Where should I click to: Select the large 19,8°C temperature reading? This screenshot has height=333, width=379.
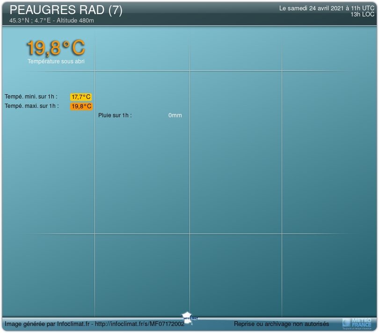point(56,48)
